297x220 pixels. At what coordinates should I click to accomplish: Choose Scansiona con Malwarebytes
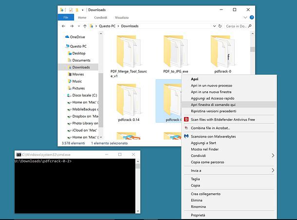pos(213,136)
